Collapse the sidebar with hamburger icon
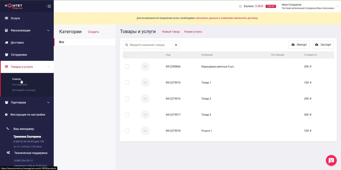The image size is (341, 170). click(x=48, y=6)
